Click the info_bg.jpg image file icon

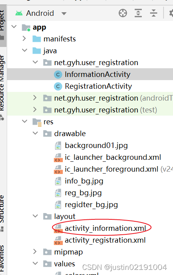(58, 181)
